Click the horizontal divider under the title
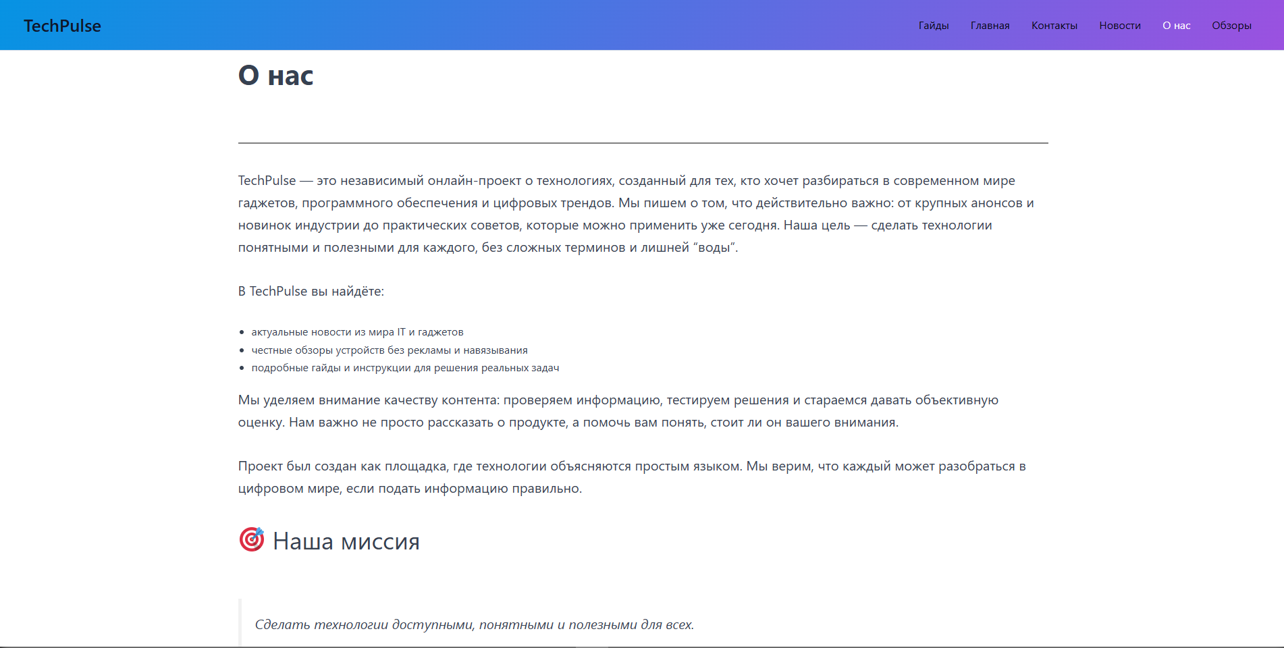Screen dimensions: 1284x648 (x=643, y=143)
